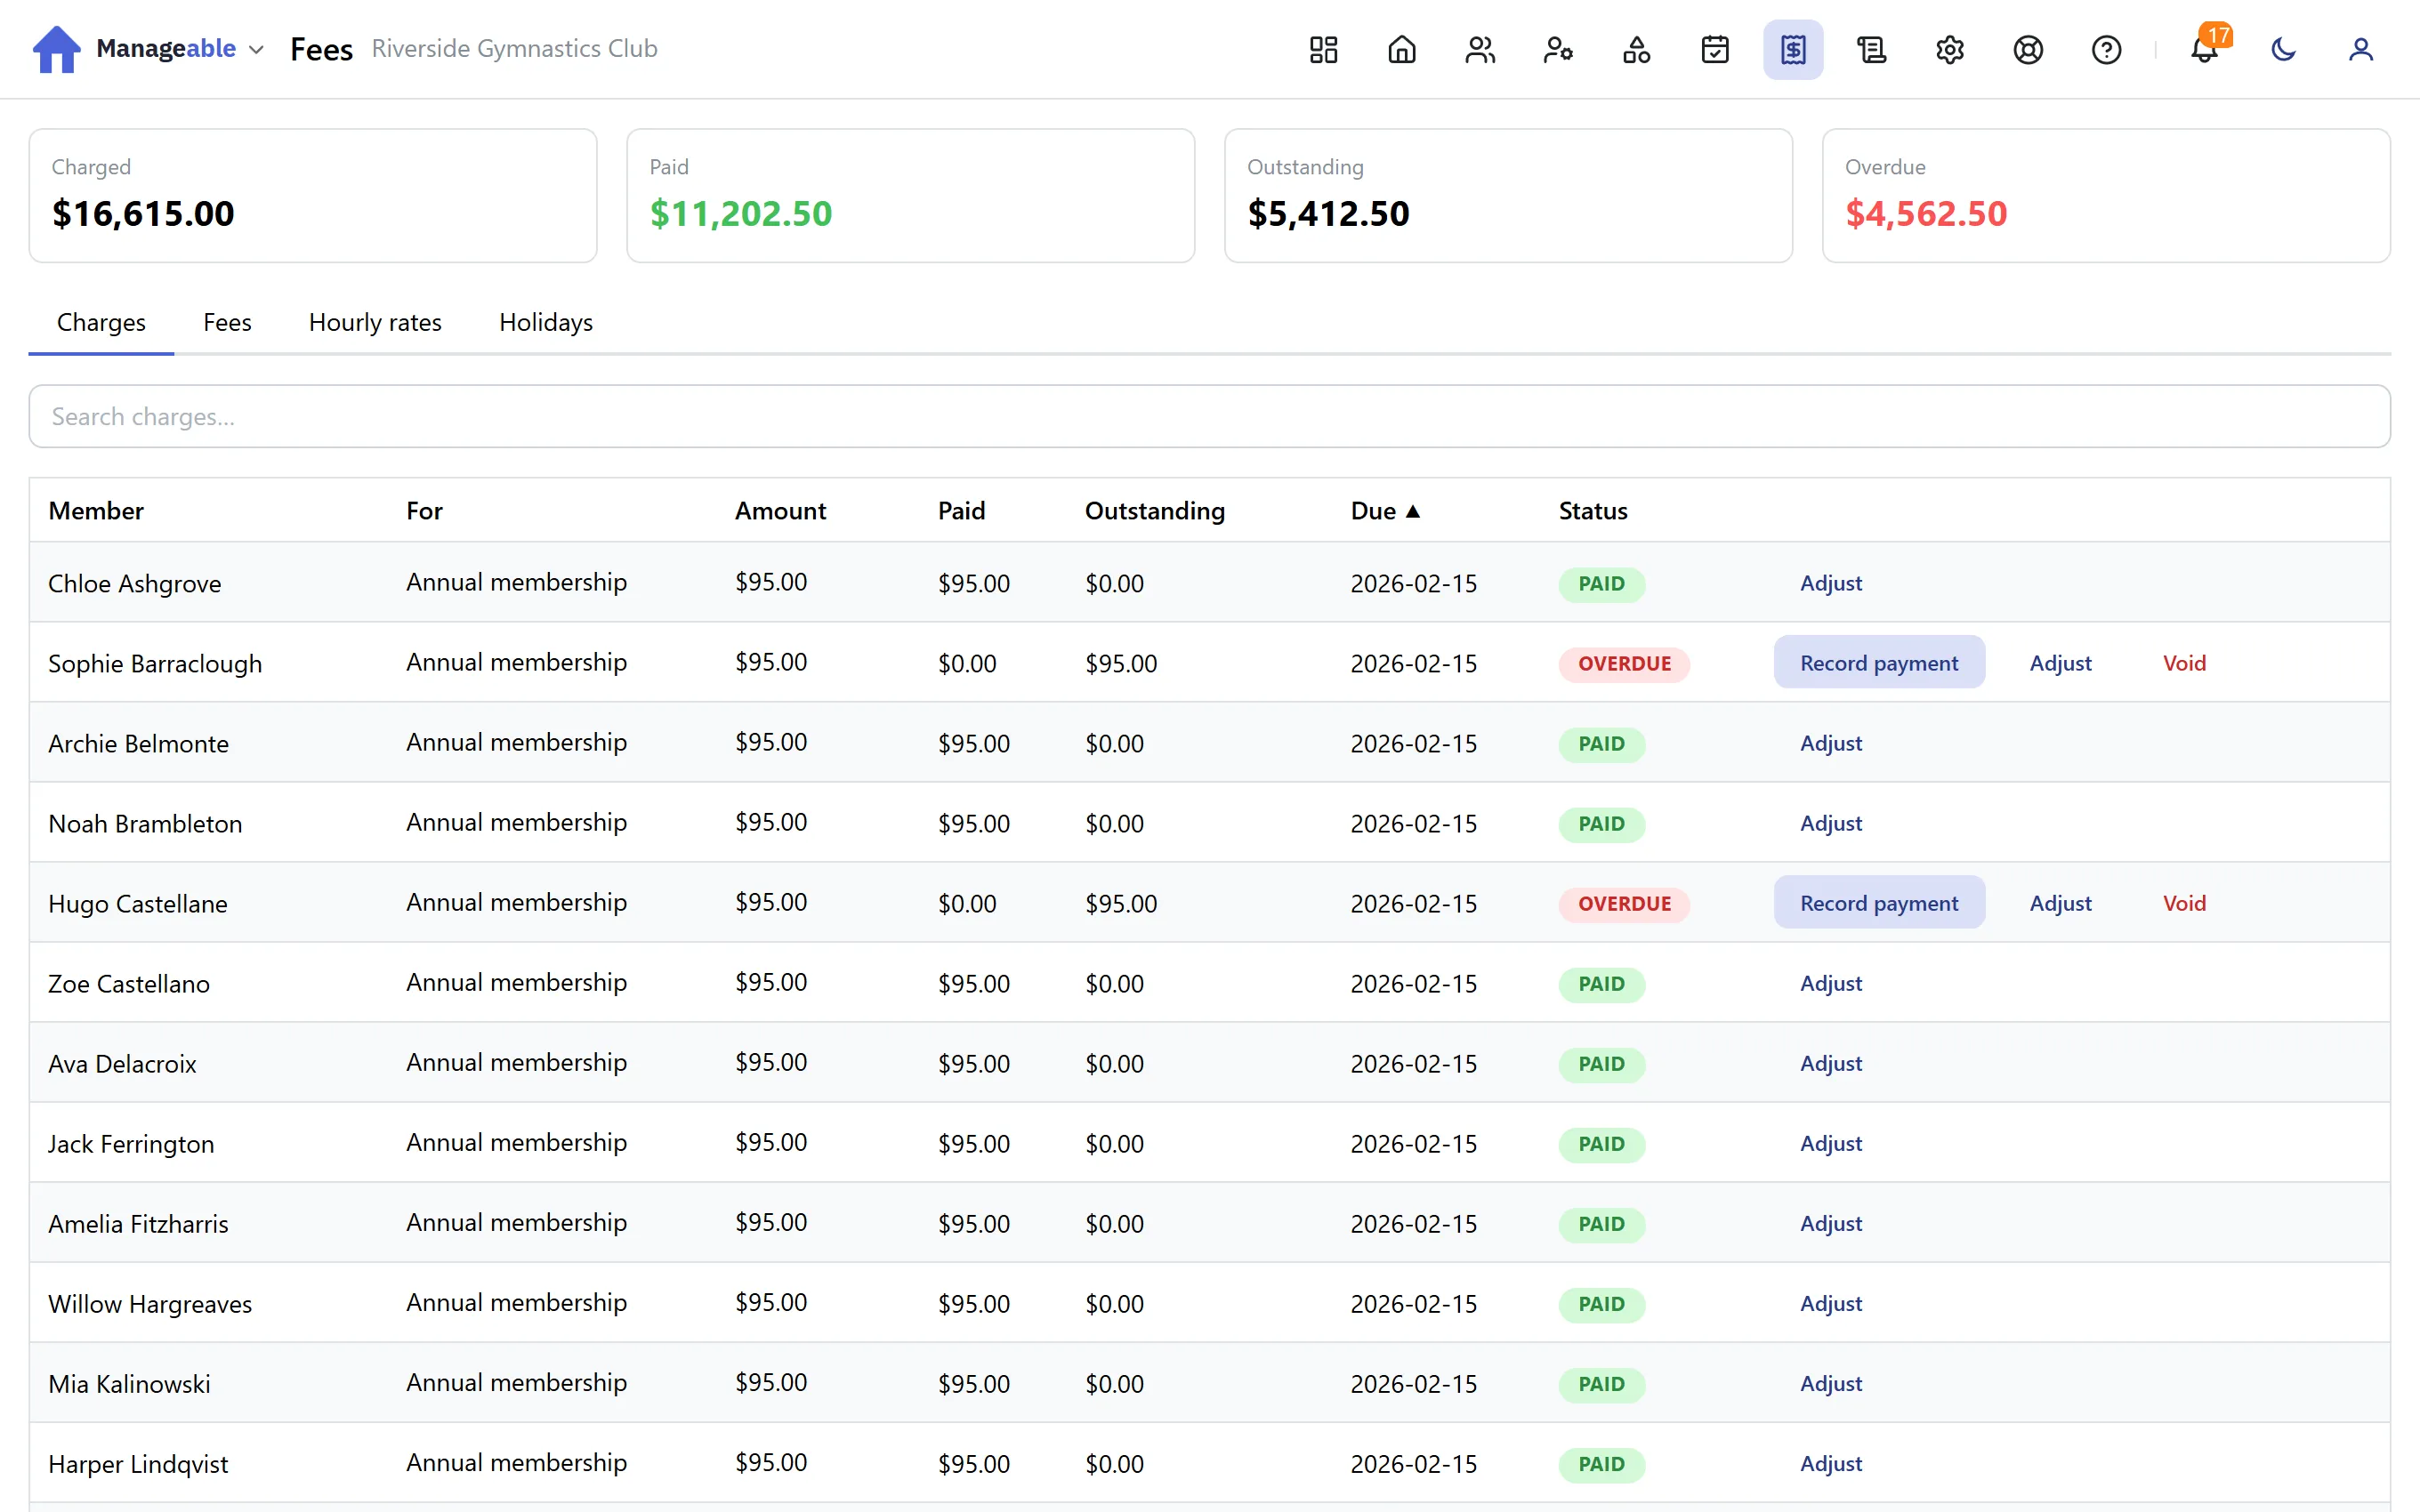Adjust Noah Brambleton's charge

tap(1831, 823)
